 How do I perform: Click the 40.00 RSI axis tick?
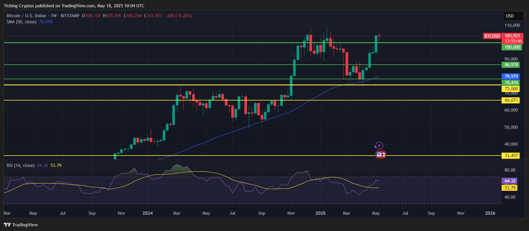point(510,197)
